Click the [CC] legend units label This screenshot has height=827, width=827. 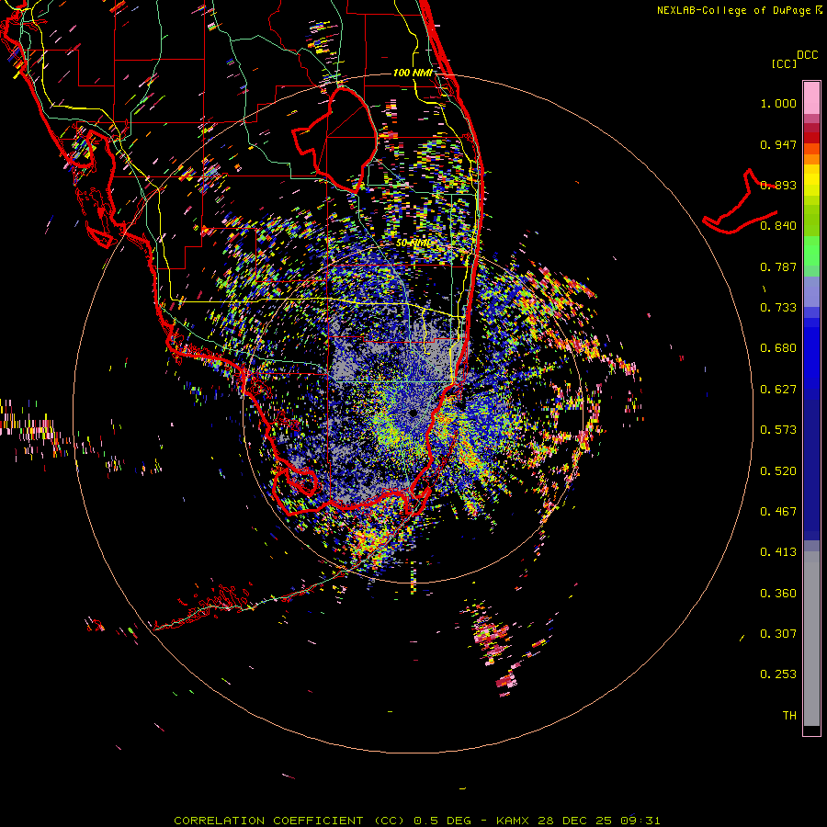click(784, 63)
